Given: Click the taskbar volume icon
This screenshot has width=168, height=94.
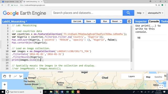Looking at the screenshot, I should pos(149,92).
